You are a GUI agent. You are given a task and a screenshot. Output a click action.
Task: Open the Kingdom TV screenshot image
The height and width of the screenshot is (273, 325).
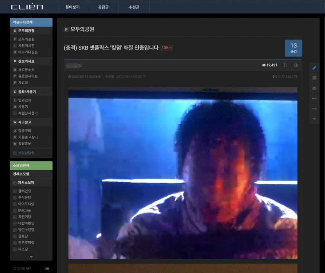tap(183, 173)
